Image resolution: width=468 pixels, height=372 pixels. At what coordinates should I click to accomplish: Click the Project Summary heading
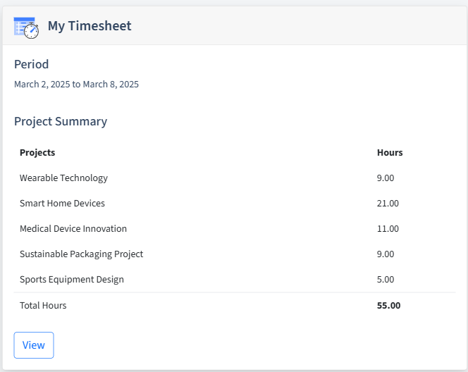[x=61, y=121]
